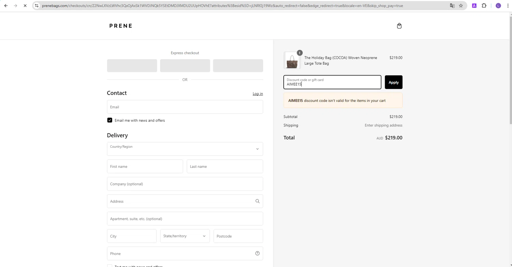Click the City field
The image size is (512, 267).
click(132, 236)
